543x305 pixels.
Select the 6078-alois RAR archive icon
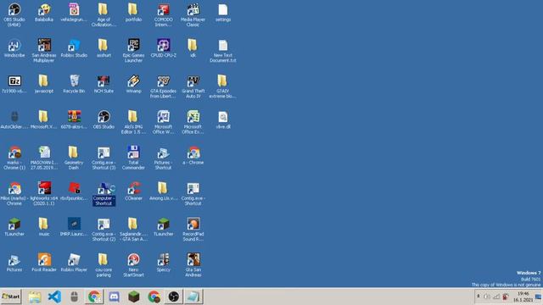click(x=74, y=119)
